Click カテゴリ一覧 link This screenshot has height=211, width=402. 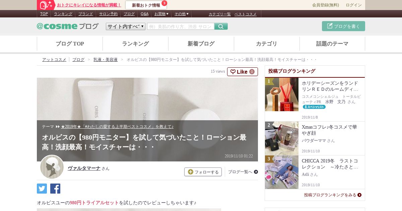pyautogui.click(x=220, y=14)
